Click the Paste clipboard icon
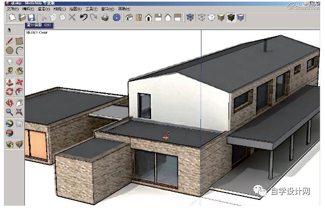The image size is (325, 211). pos(63,17)
